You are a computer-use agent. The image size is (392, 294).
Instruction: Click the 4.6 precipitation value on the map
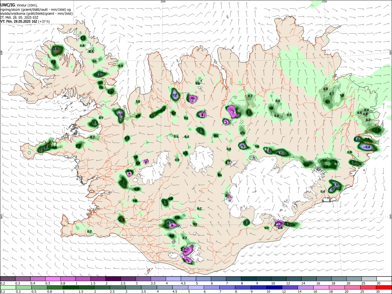[x=247, y=223]
